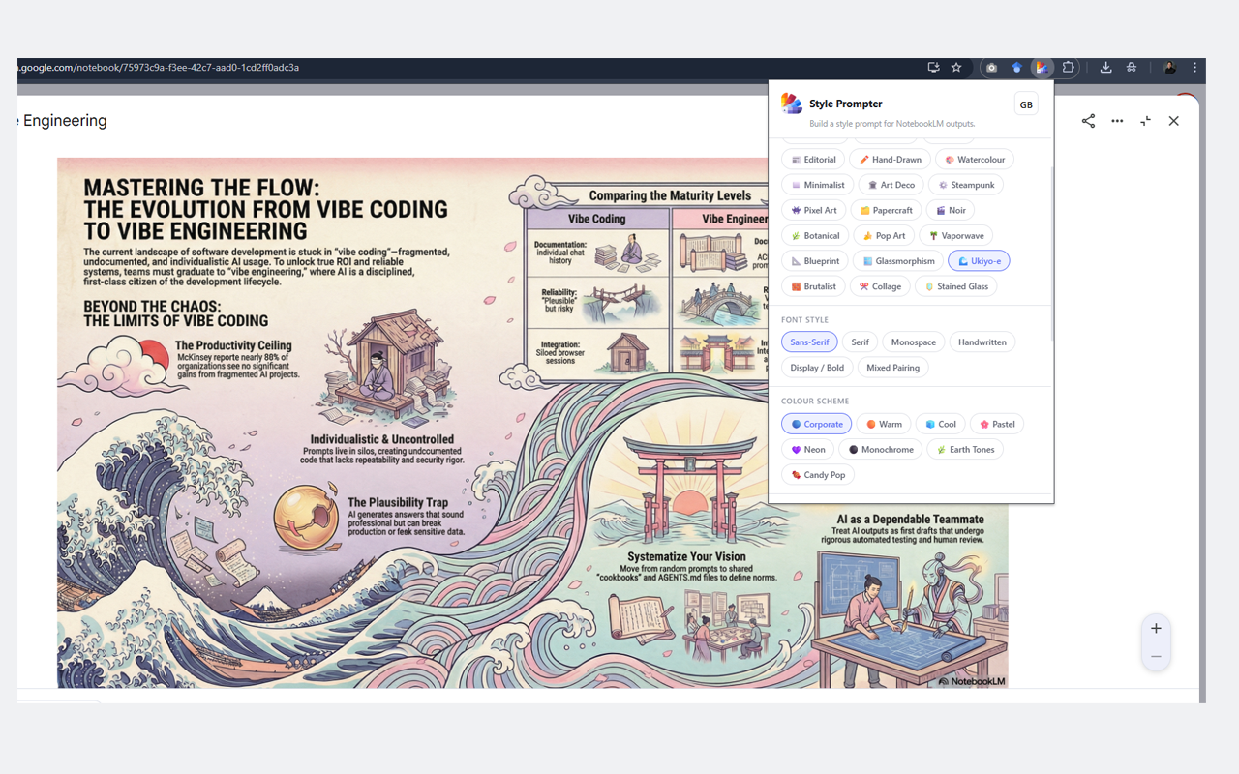The height and width of the screenshot is (774, 1239).
Task: Set colour scheme to Pastel
Action: (x=996, y=424)
